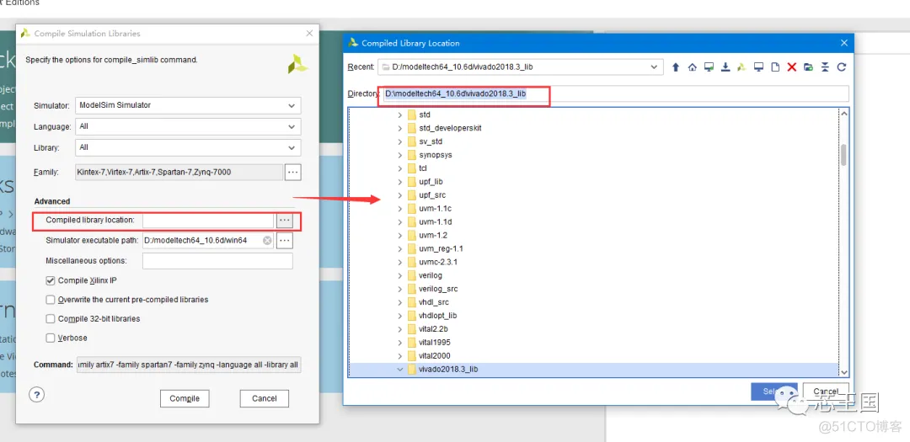Cancel the Compile Simulation Libraries dialog
910x442 pixels.
pos(264,398)
